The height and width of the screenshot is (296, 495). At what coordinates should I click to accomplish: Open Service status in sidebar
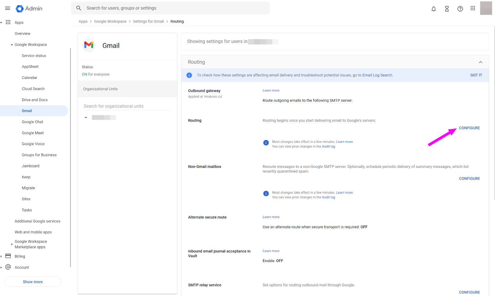34,56
